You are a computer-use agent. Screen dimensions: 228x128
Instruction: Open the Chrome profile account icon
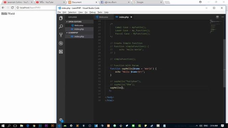click(x=200, y=2)
